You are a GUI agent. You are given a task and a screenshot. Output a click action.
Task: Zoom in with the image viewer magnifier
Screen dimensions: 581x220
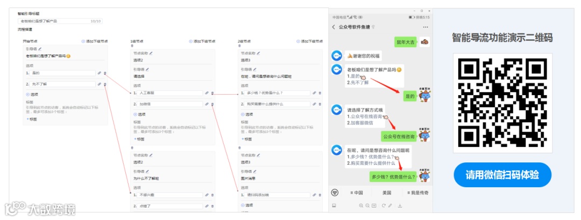pyautogui.click(x=361, y=205)
